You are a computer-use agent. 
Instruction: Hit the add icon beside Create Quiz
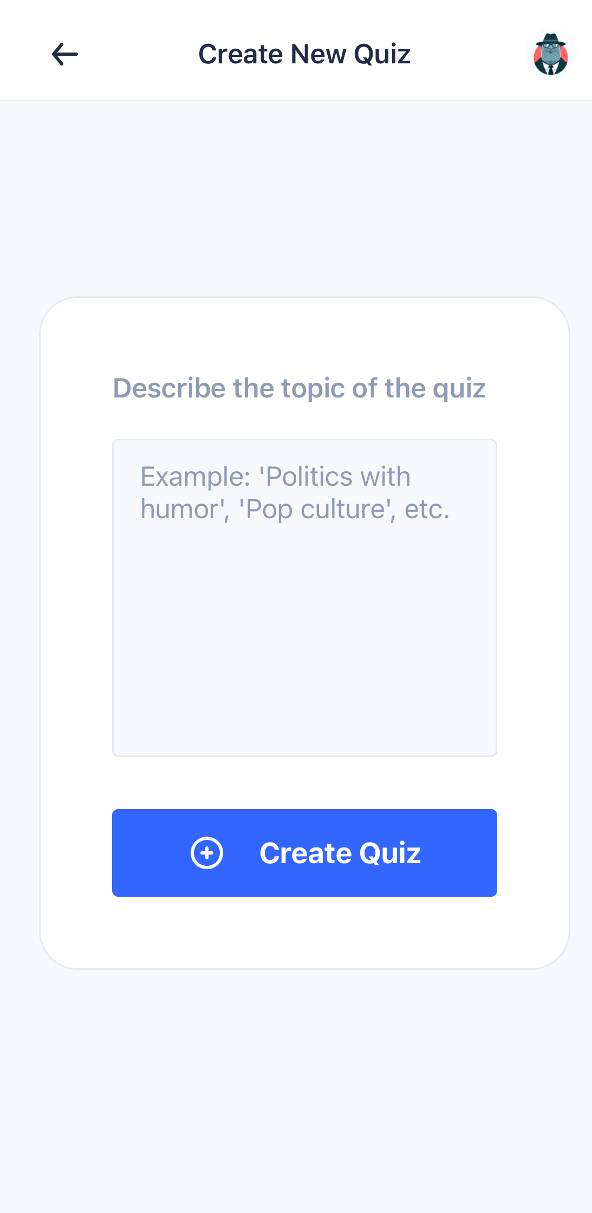click(x=207, y=853)
